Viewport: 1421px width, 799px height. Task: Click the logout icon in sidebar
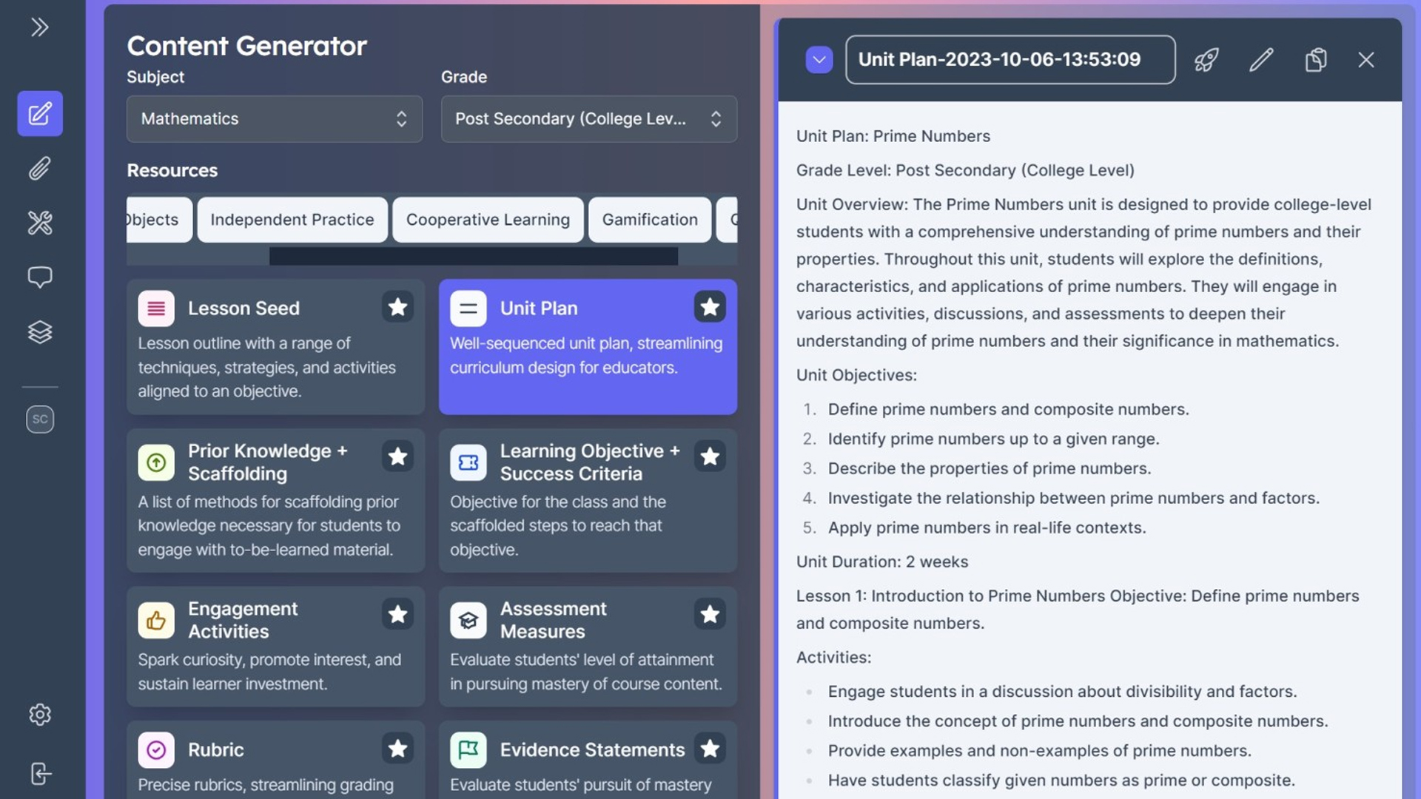coord(40,774)
